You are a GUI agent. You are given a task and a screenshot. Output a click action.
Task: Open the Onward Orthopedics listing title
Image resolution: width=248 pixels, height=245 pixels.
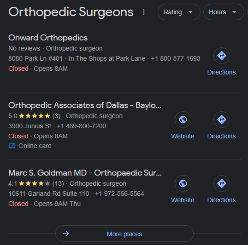(x=48, y=38)
